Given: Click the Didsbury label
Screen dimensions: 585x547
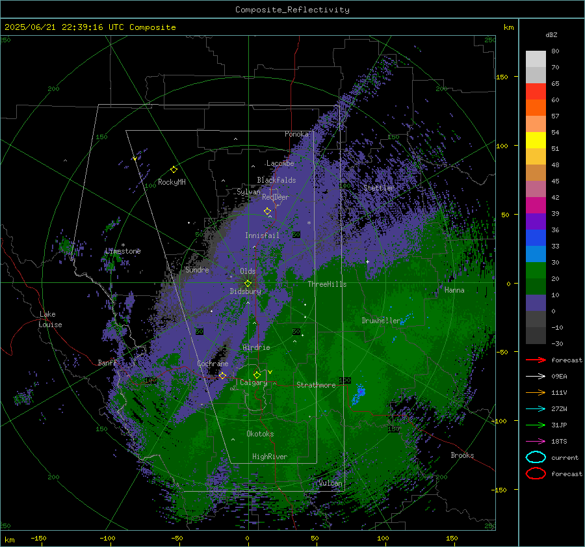Looking at the screenshot, I should tap(245, 291).
